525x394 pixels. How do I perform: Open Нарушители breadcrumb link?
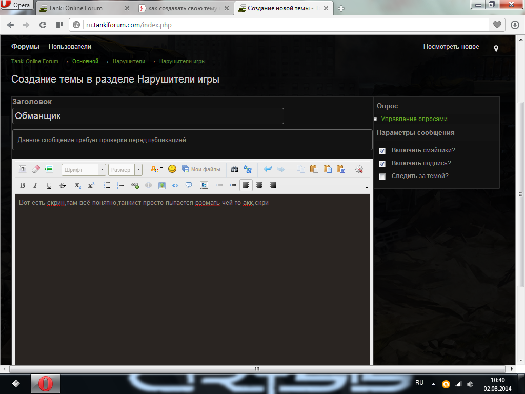click(x=129, y=62)
